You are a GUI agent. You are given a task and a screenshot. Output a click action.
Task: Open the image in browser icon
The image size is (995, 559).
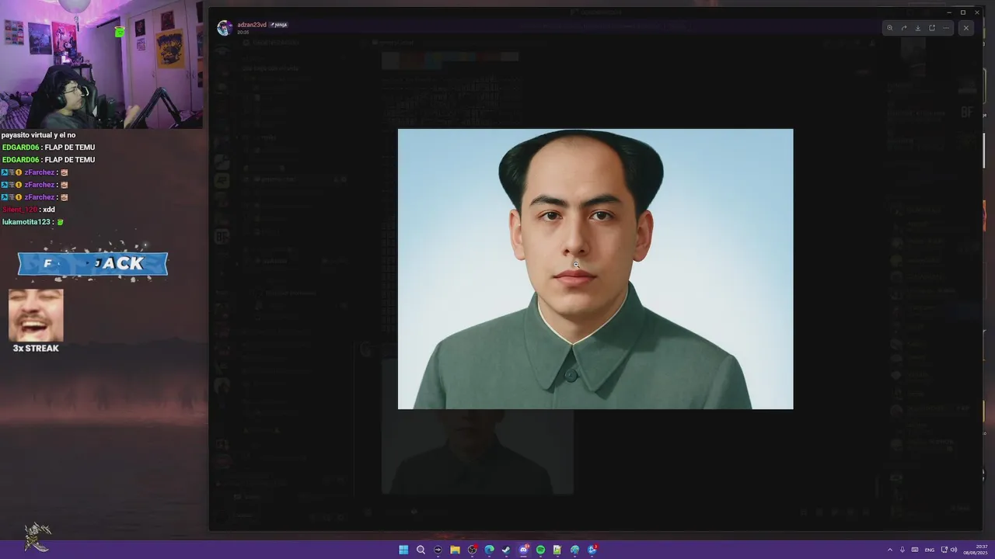point(932,28)
